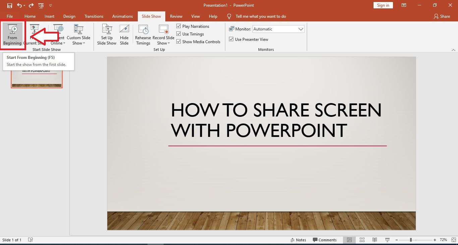This screenshot has width=458, height=245.
Task: Select slide 1 thumbnail in the slide panel
Action: coord(37,79)
